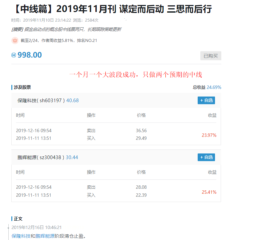Select 保隆科技 return value 23.97%

click(209, 135)
